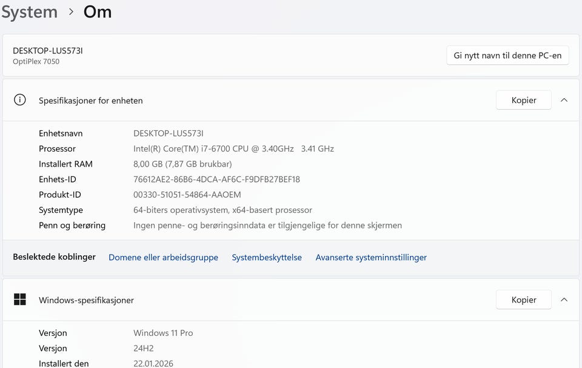The image size is (582, 368).
Task: Click the Beslektede koblinger label
Action: click(x=54, y=257)
